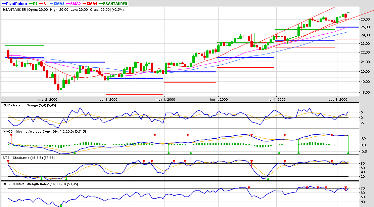The height and width of the screenshot is (207, 374).
Task: Toggle the S1 legend entry
Action: pos(45,4)
